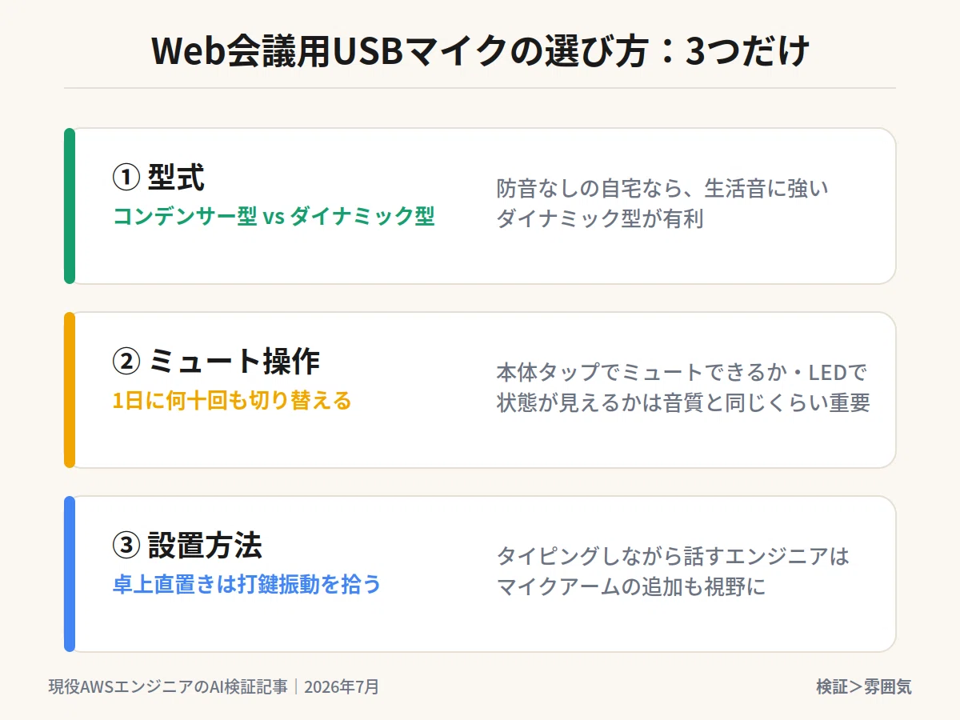The height and width of the screenshot is (720, 960).
Task: Click the circled number ① marker
Action: 126,178
